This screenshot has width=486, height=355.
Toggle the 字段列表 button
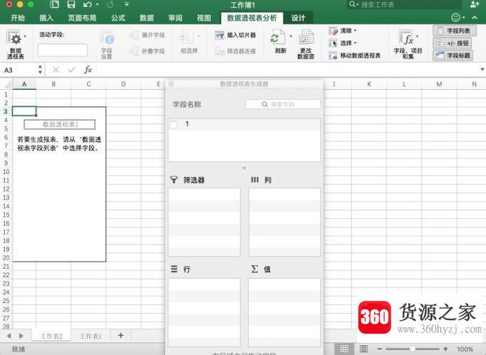tap(454, 31)
